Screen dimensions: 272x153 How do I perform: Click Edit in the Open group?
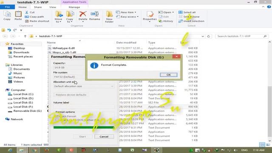click(164, 17)
